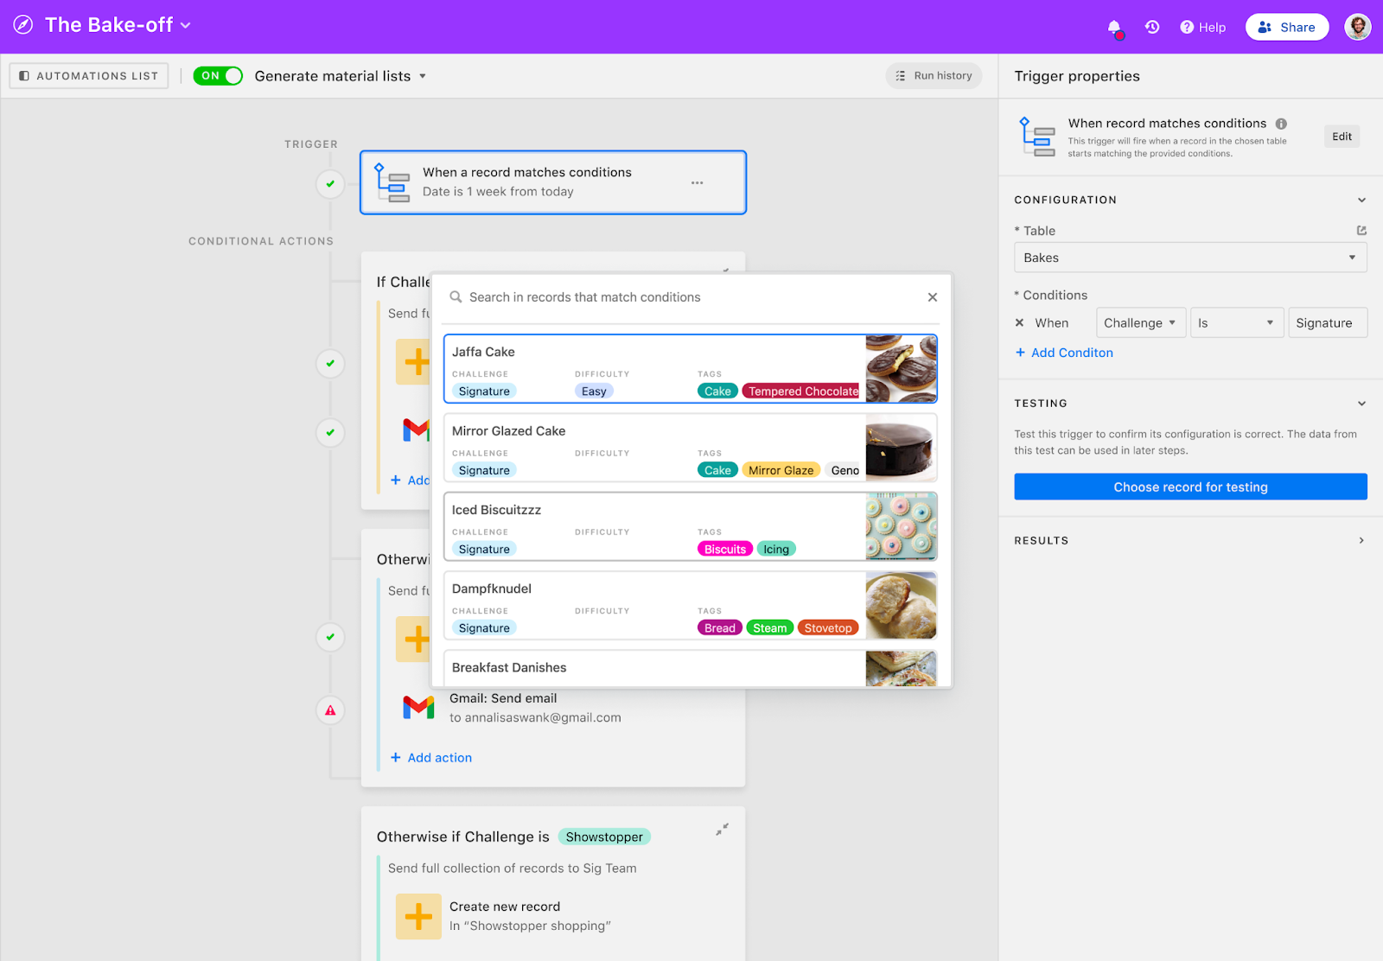Click Add Conditon link
1383x961 pixels.
(x=1064, y=353)
